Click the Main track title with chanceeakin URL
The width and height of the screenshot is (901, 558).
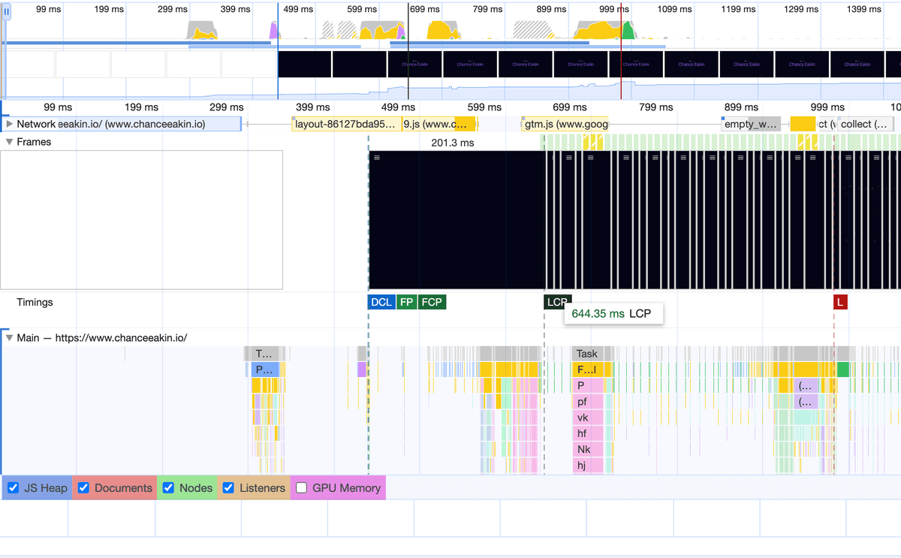pos(102,338)
